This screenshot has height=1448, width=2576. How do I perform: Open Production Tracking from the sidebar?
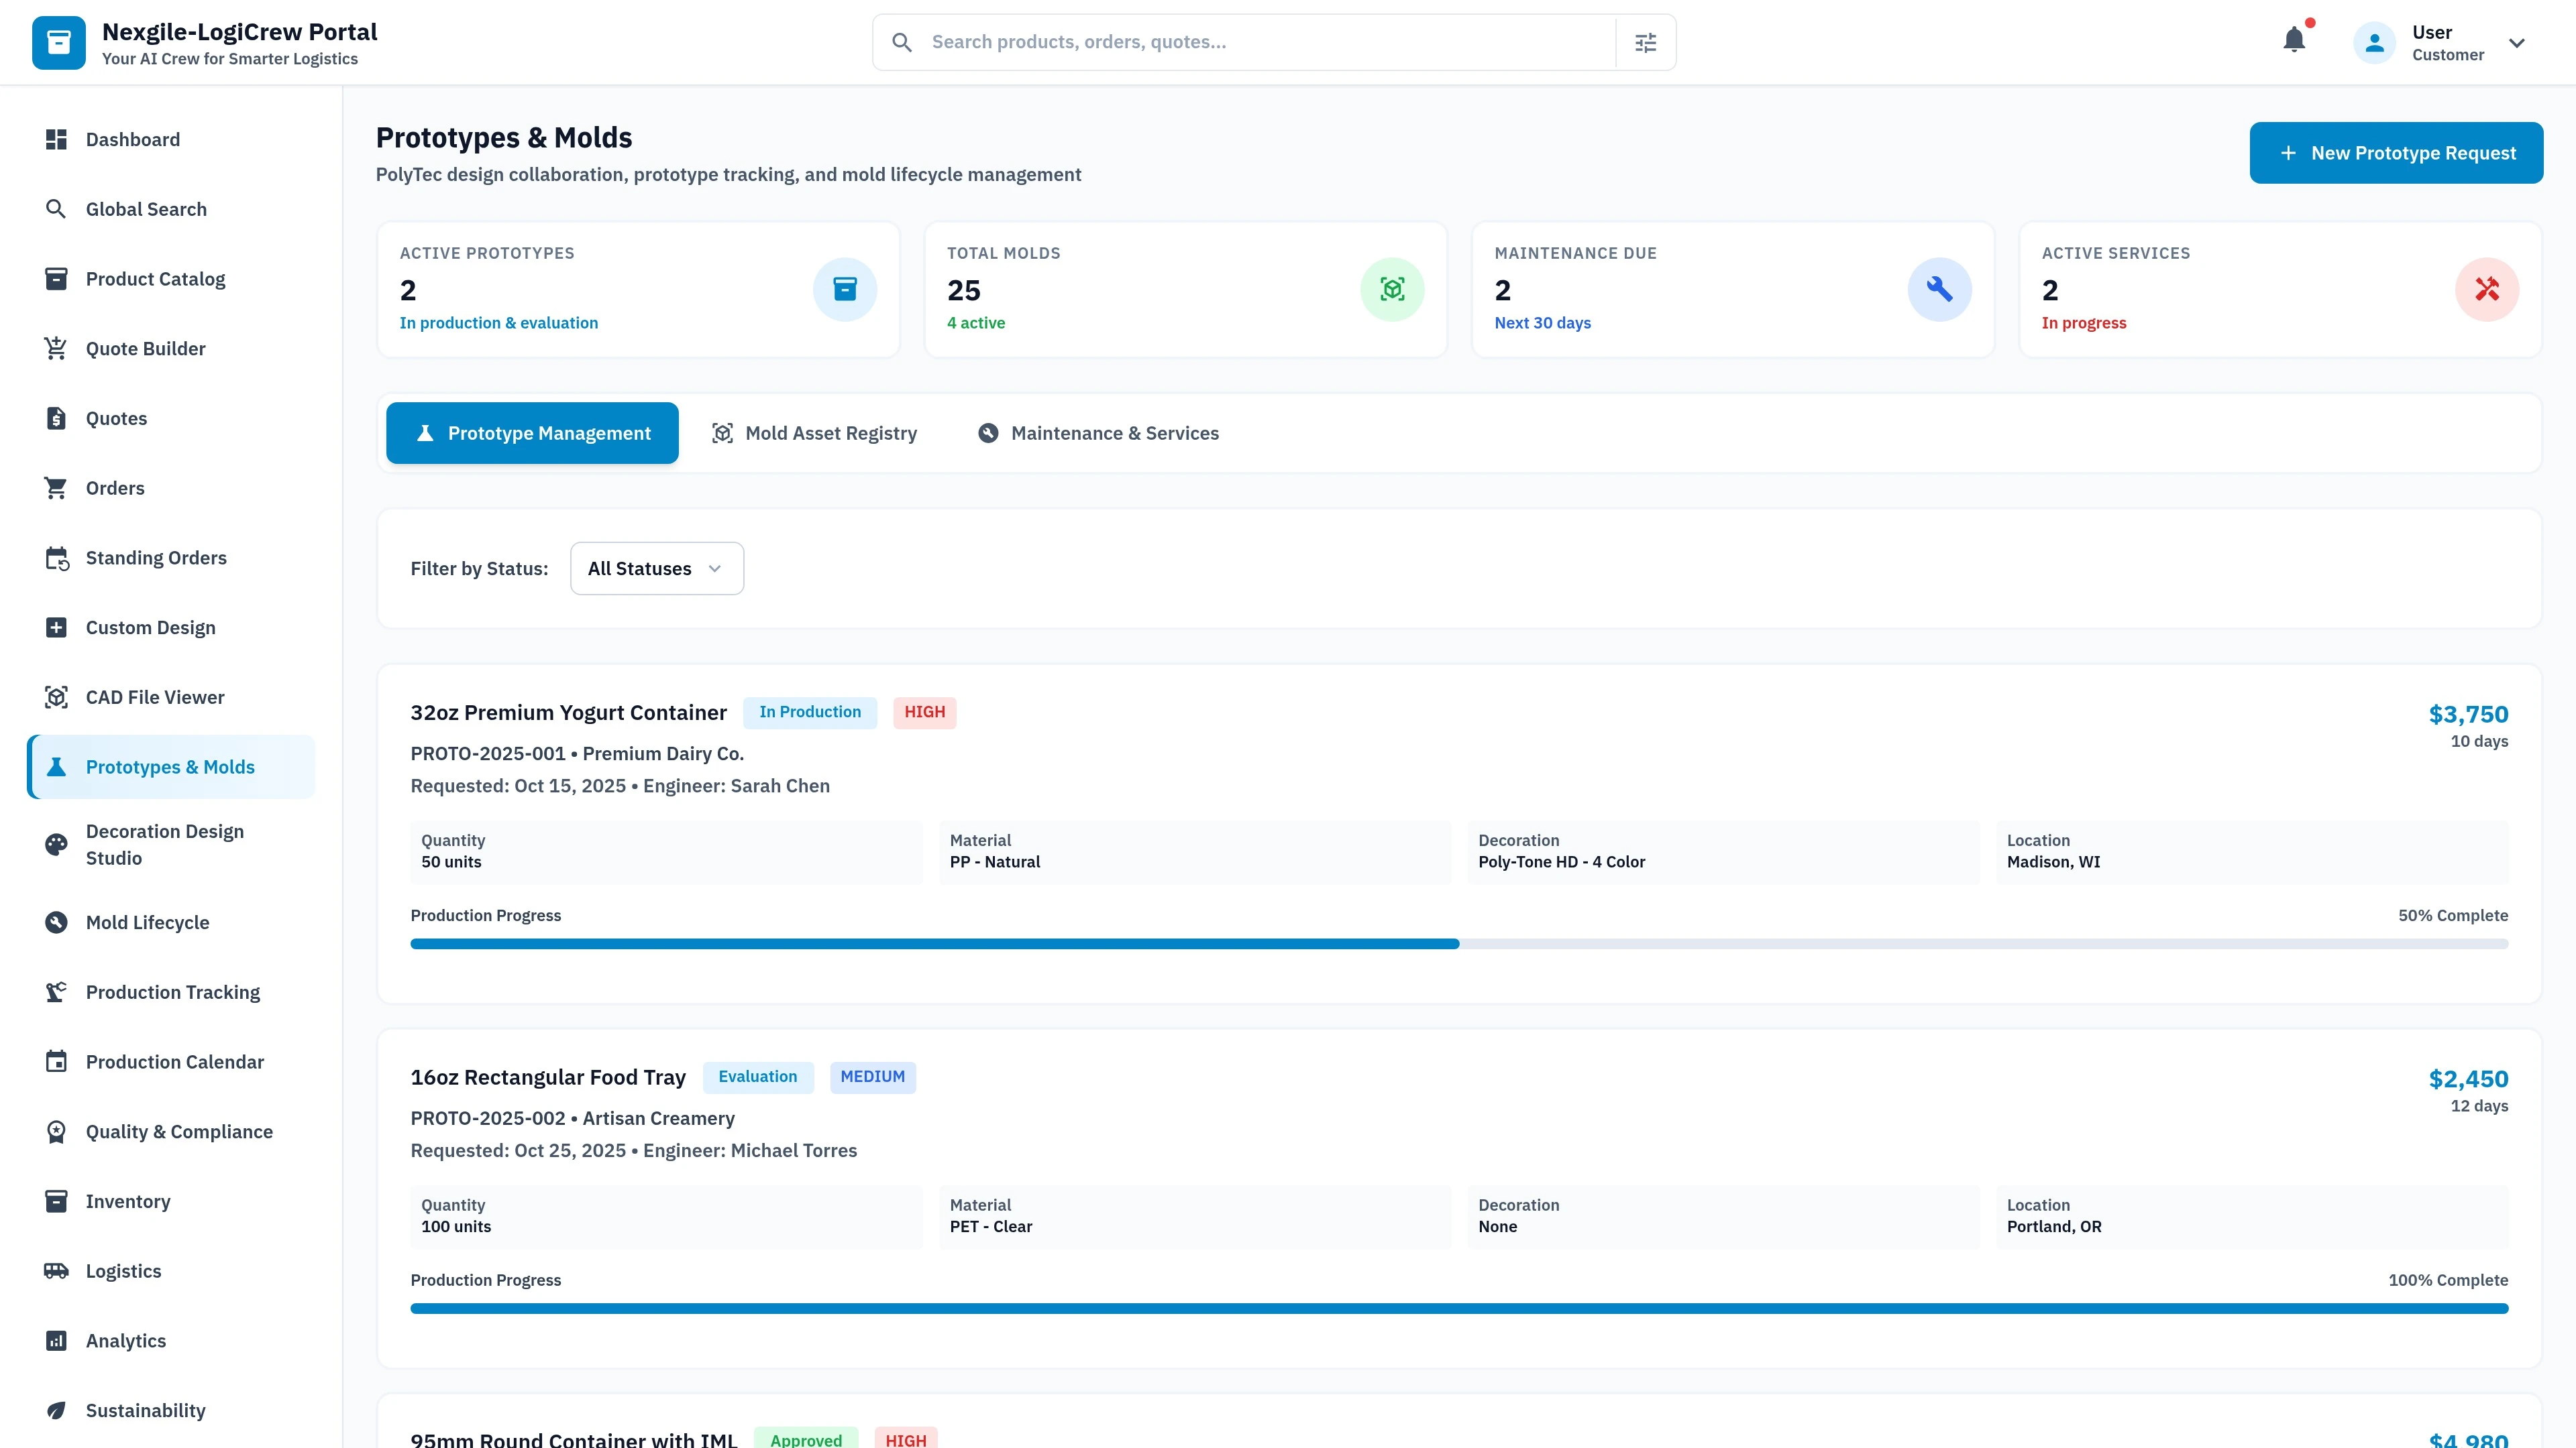[x=172, y=991]
